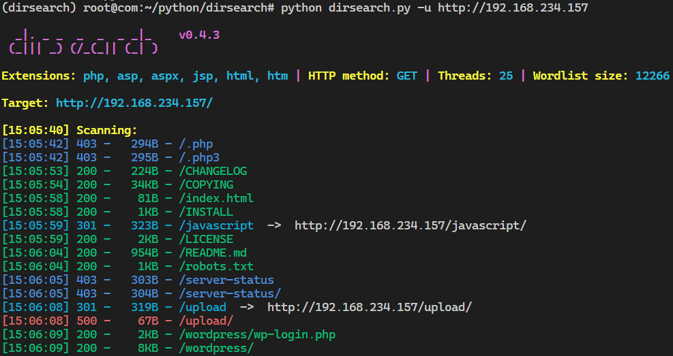Click the jsp extension in Extensions list
673x356 pixels.
(x=203, y=76)
